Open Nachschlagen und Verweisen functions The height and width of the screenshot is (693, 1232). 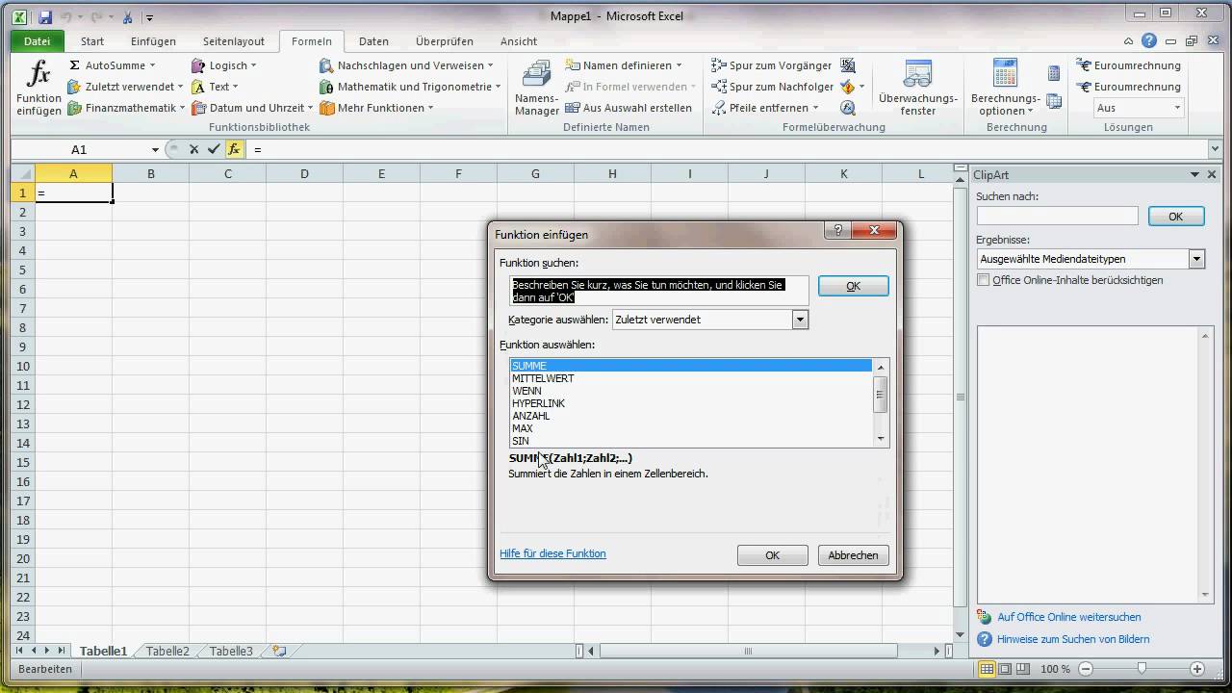(406, 65)
